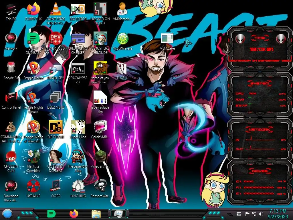Select the SYSTEM header in the gadget
This screenshot has width=293, height=220.
260,83
